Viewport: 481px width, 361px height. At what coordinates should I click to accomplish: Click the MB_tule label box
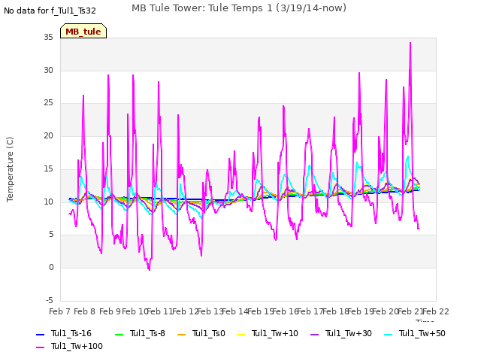click(x=83, y=31)
